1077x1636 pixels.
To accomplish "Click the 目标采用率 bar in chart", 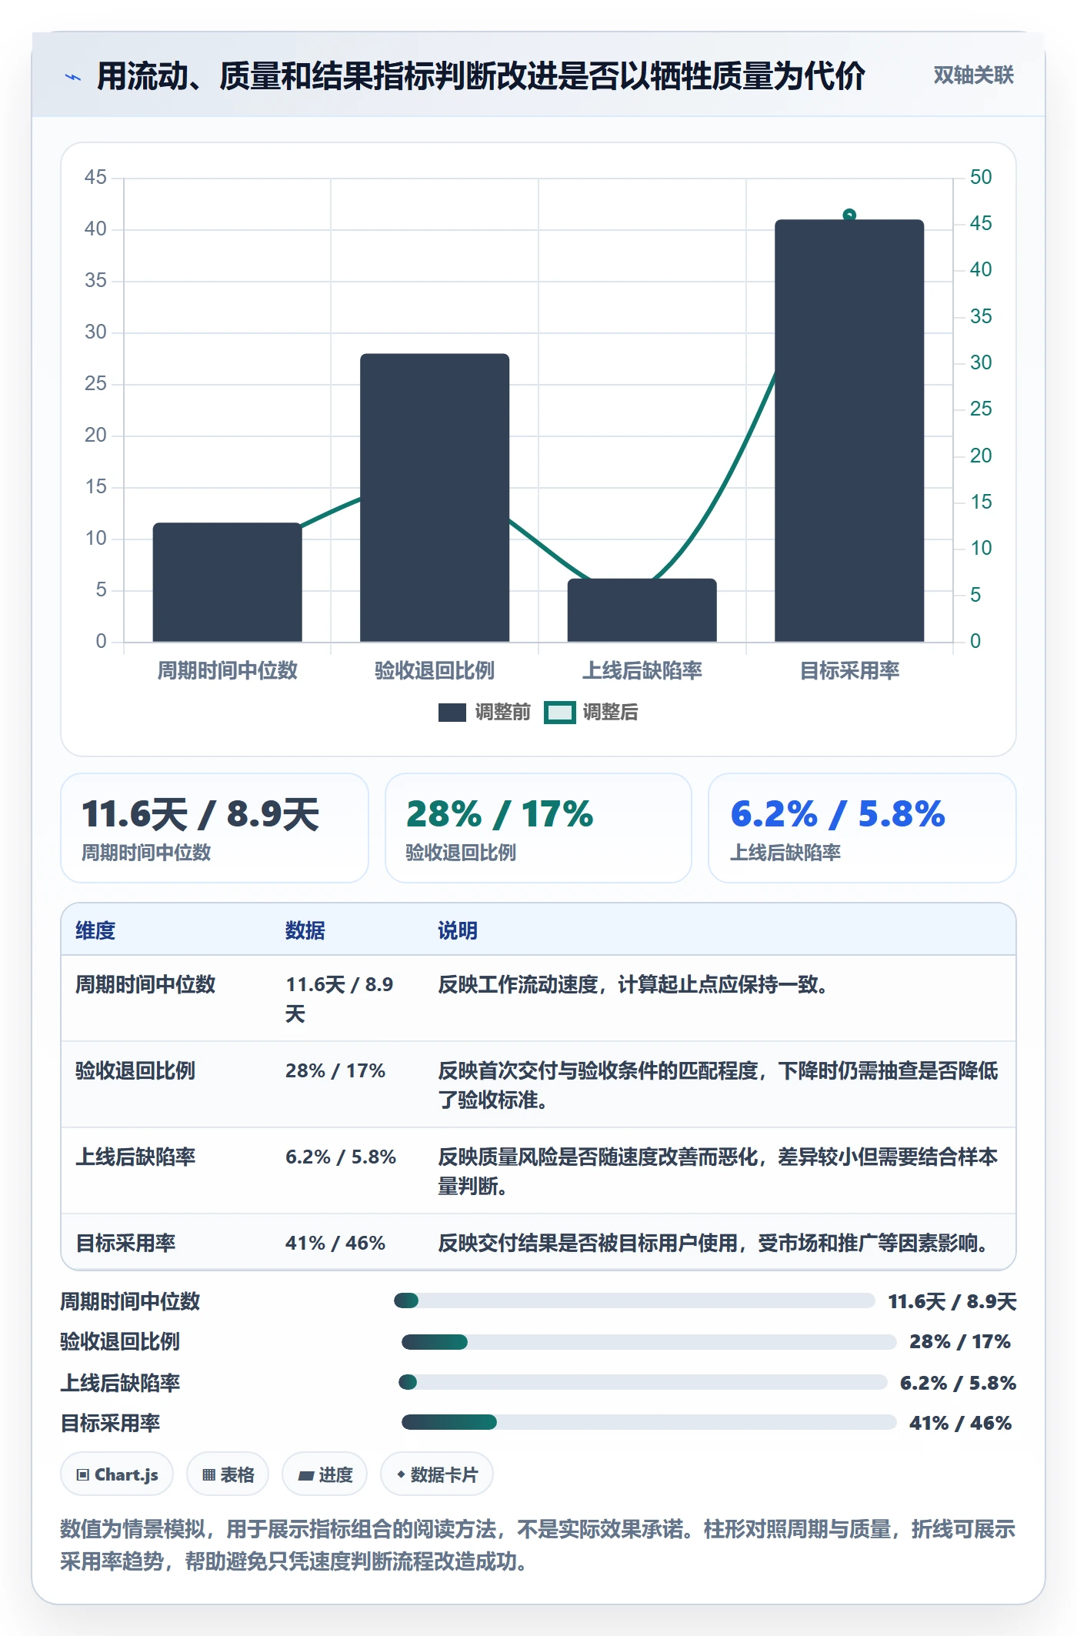I will 849,431.
